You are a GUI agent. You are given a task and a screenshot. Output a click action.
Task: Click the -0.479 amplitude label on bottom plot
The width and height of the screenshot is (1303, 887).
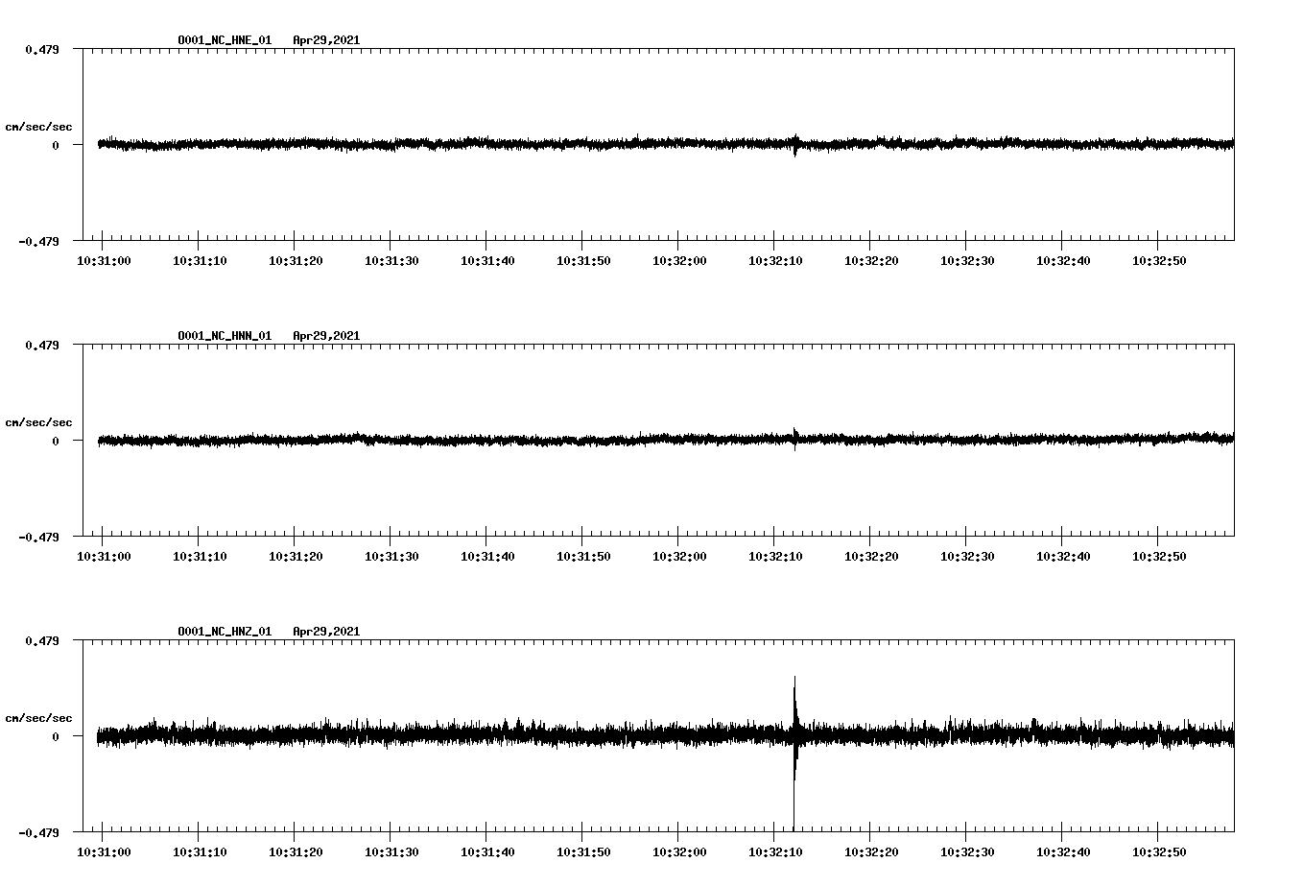click(40, 831)
